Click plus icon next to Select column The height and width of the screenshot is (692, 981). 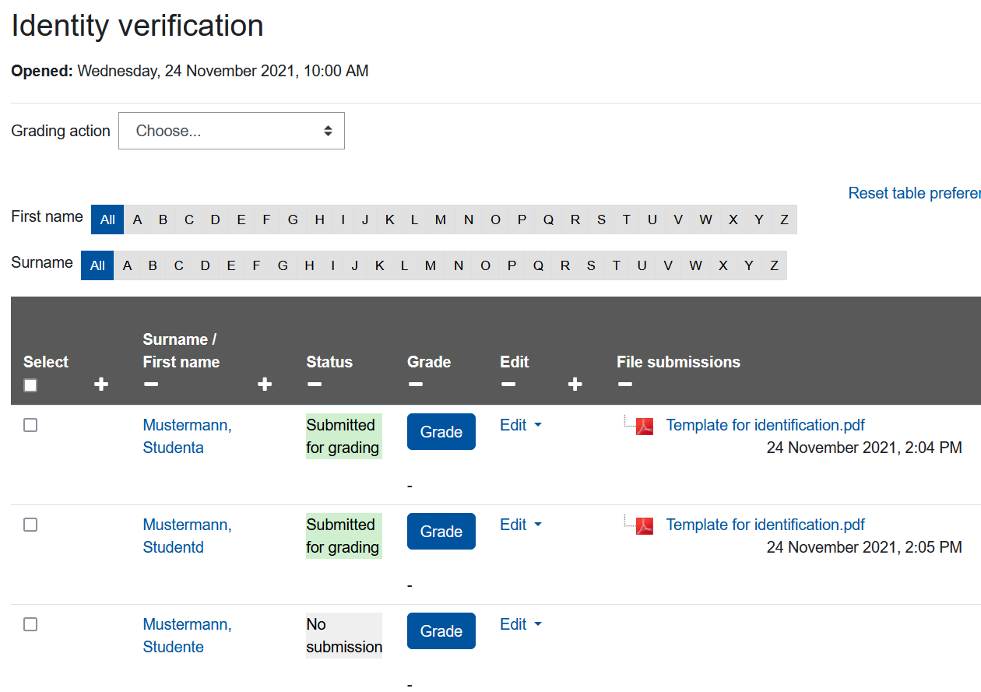(x=100, y=385)
